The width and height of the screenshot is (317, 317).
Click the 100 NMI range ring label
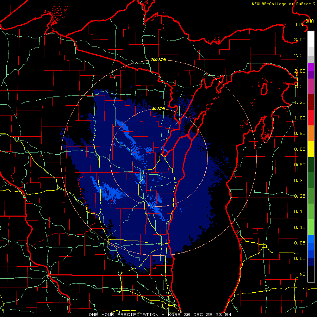[158, 60]
